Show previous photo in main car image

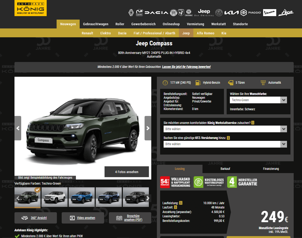(18, 128)
